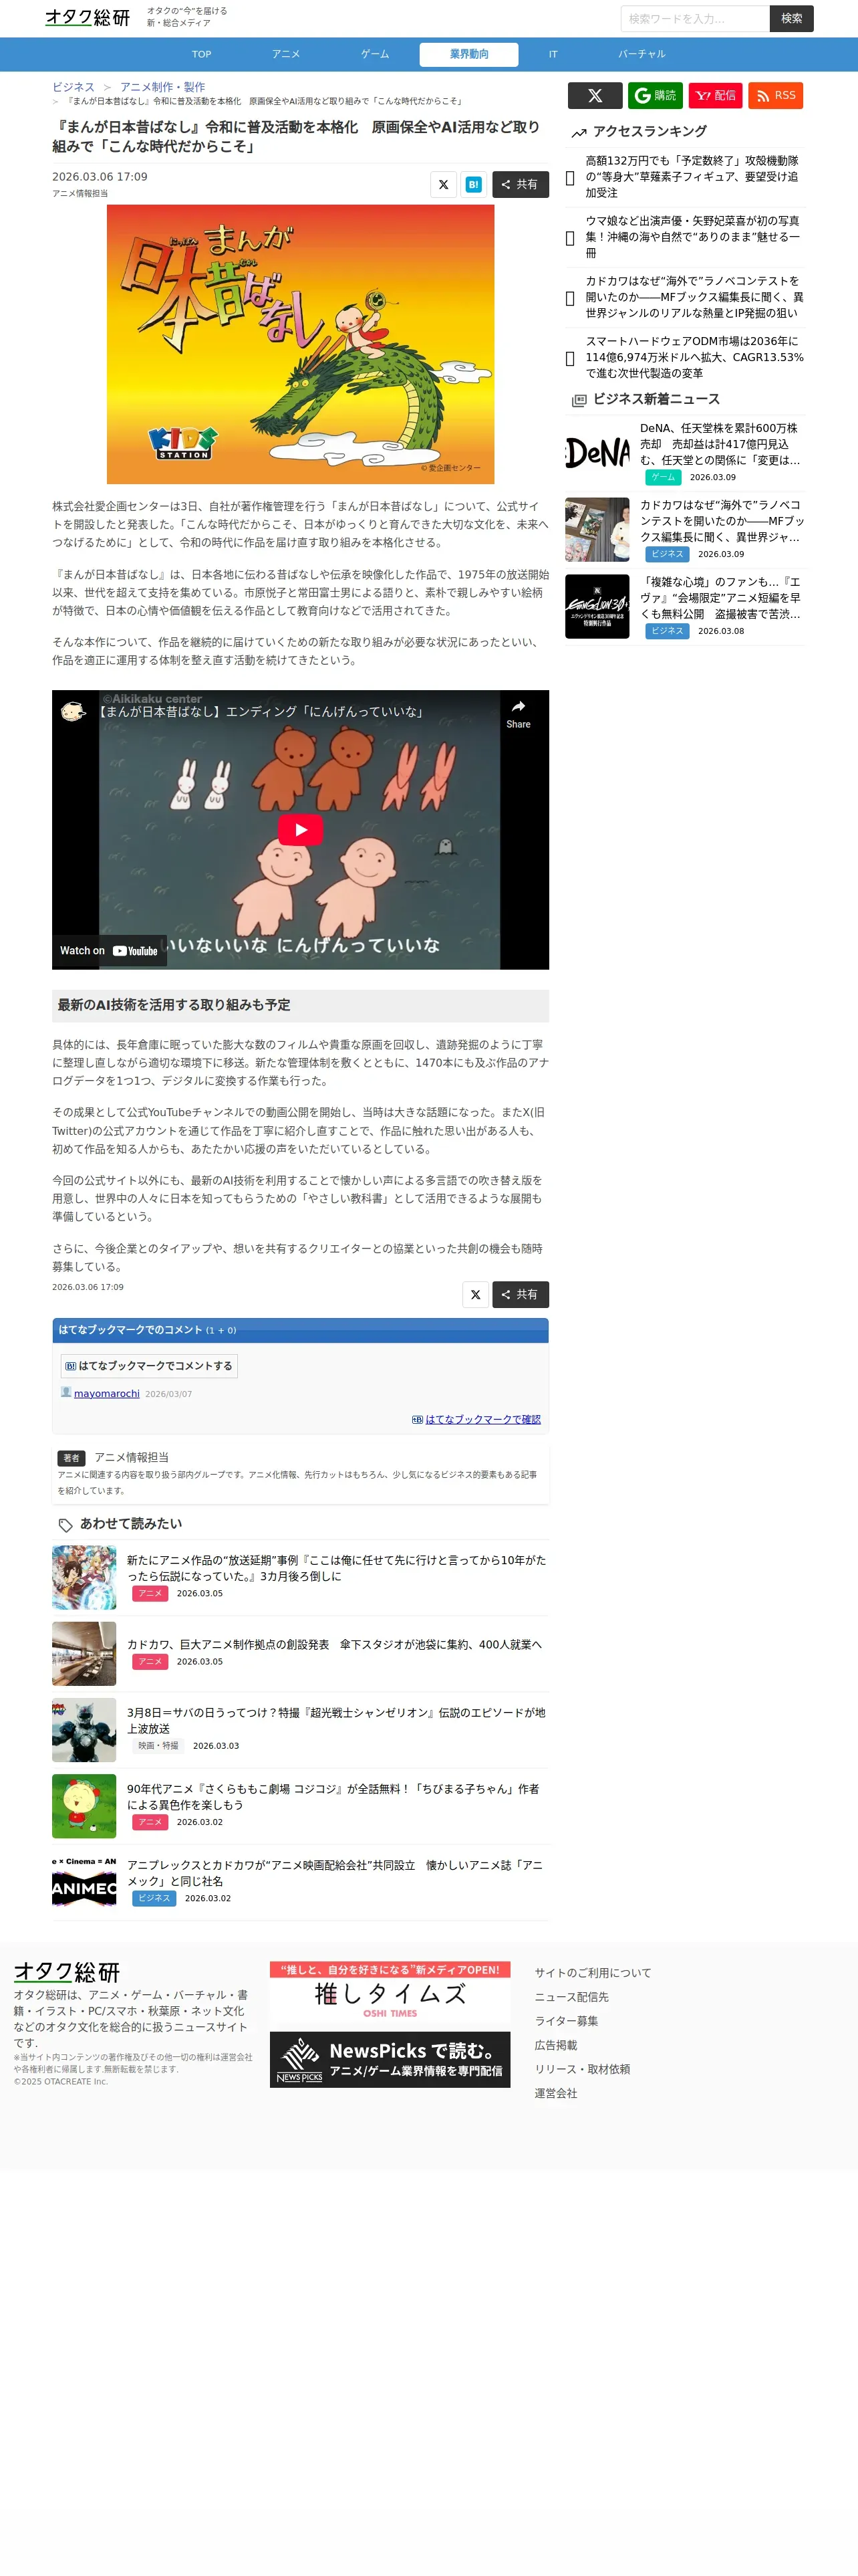
Task: Click the ANIMEC logo thumbnail
Action: click(84, 1882)
